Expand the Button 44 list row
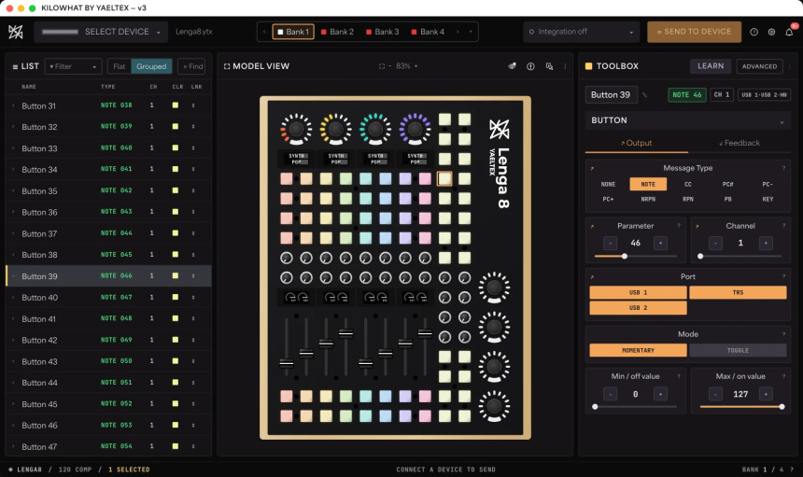Screen dimensions: 803x477 (x=13, y=383)
